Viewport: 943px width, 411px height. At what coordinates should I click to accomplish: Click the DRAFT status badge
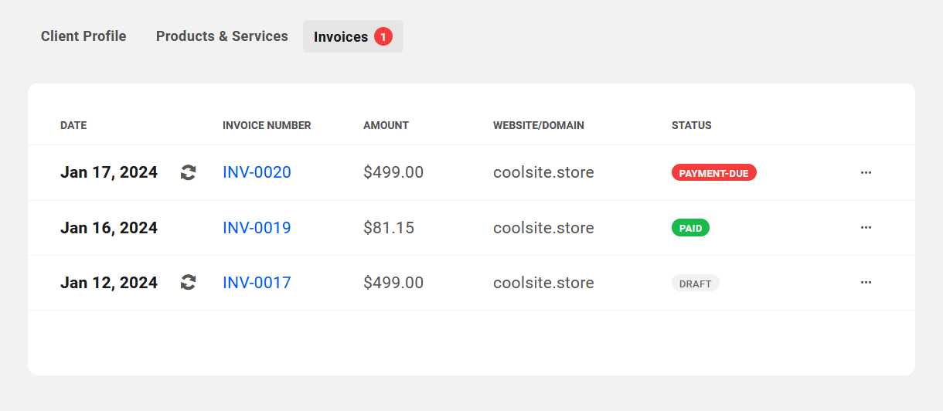tap(696, 284)
